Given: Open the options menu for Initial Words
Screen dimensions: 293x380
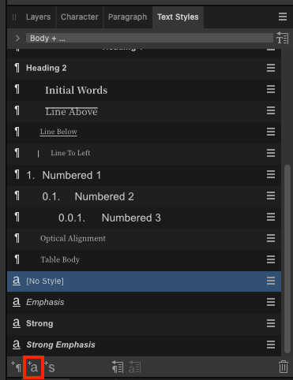Looking at the screenshot, I should (271, 89).
